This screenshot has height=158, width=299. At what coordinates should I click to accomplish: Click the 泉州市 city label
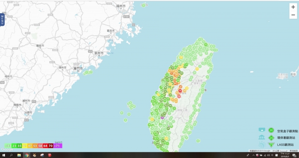(99, 53)
